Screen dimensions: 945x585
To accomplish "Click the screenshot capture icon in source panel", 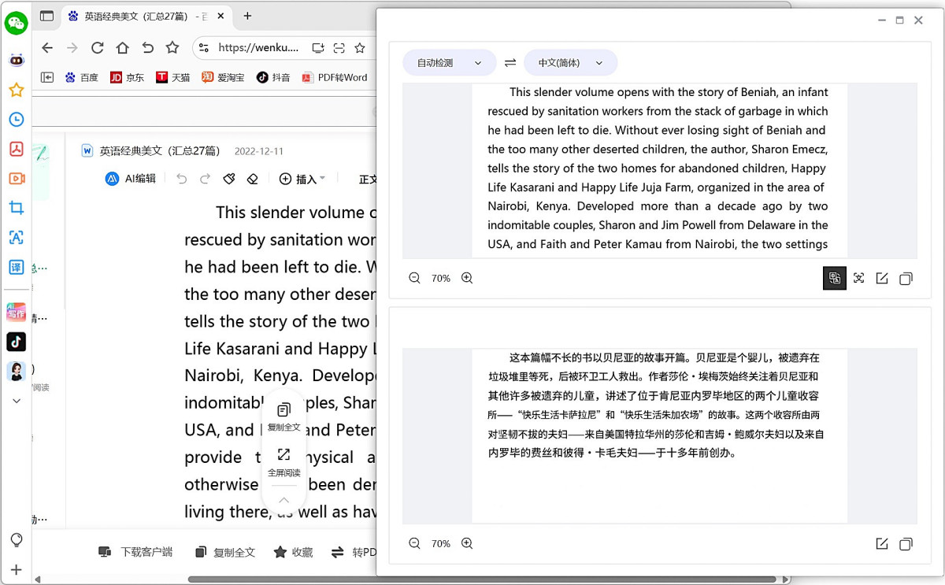I will (x=858, y=278).
